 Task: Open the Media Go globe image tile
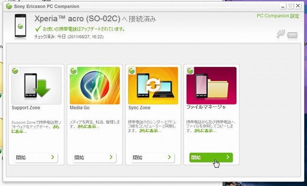(95, 86)
